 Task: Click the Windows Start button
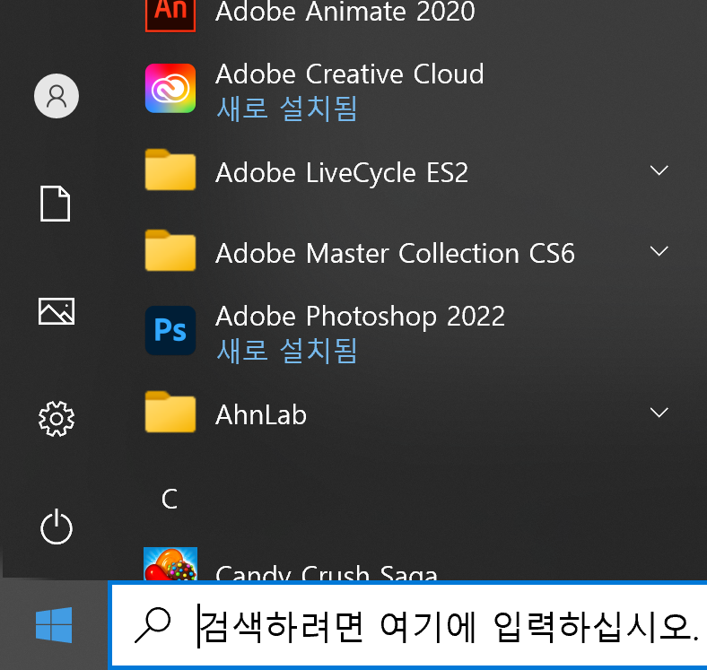[54, 625]
